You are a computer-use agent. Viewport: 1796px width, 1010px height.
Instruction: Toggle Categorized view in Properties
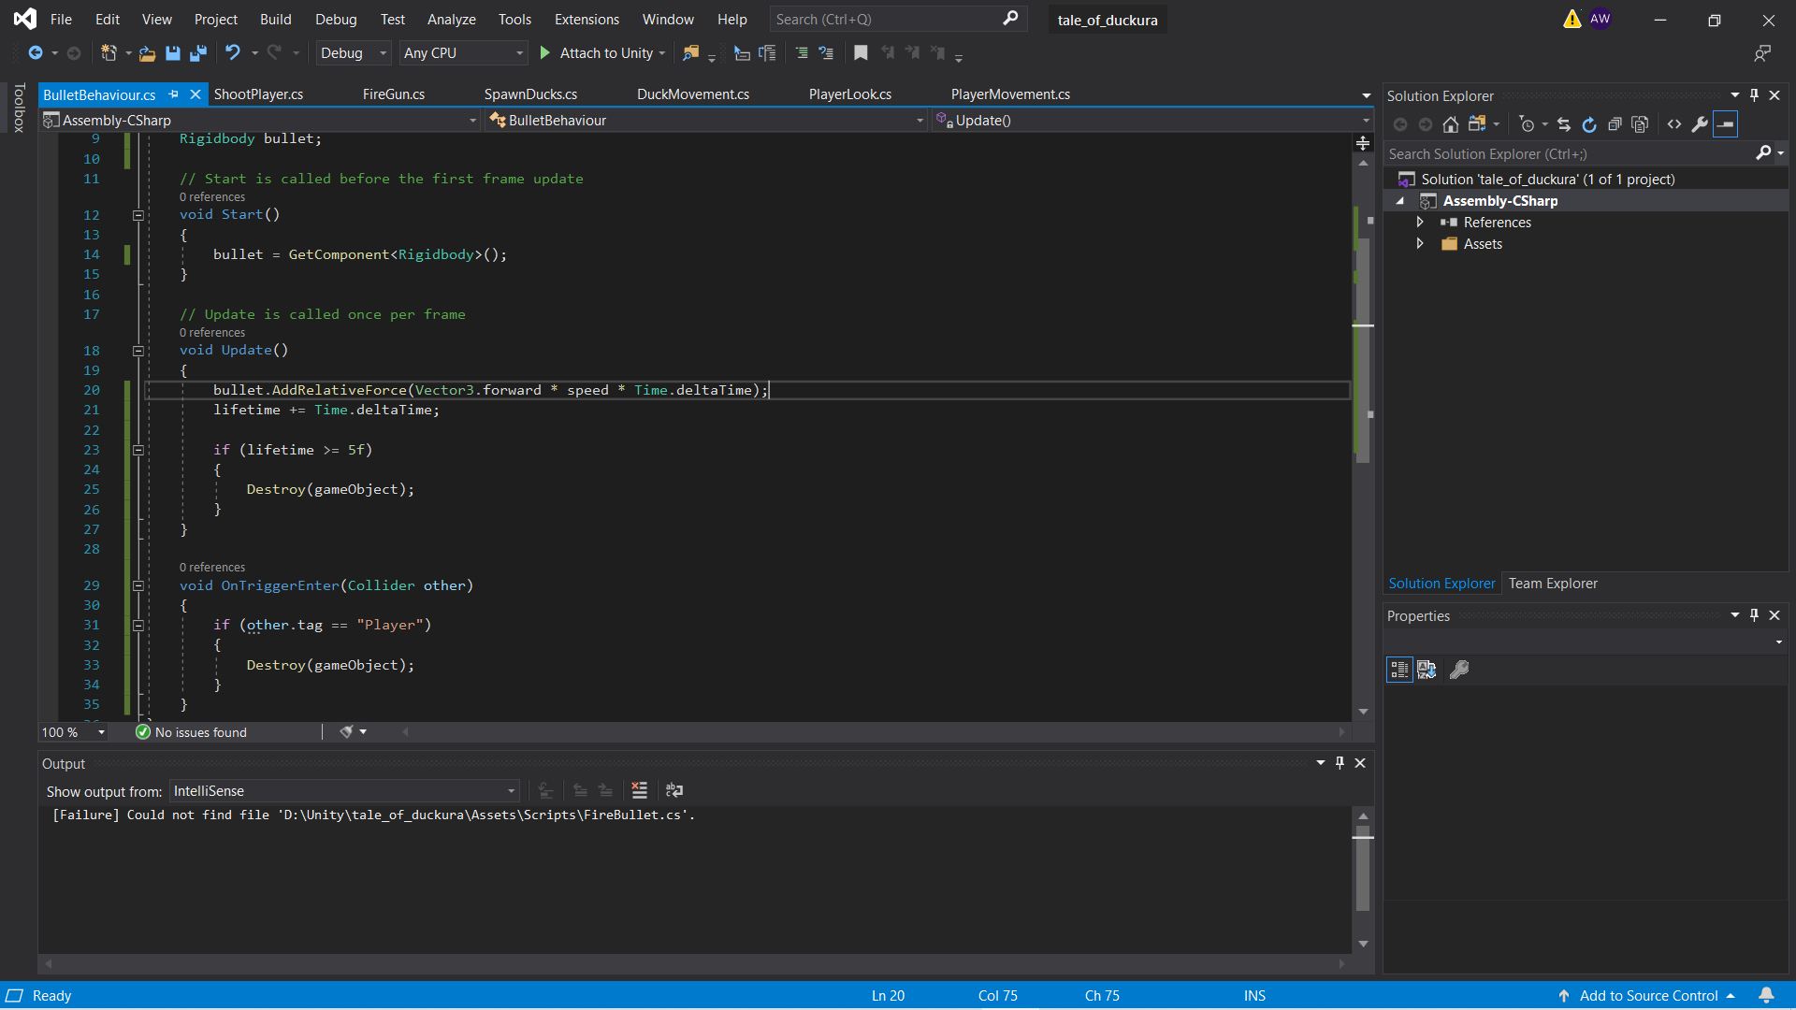[1399, 670]
